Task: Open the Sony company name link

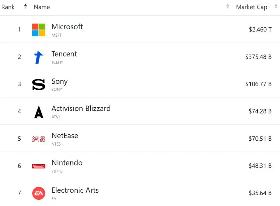Action: [x=59, y=81]
